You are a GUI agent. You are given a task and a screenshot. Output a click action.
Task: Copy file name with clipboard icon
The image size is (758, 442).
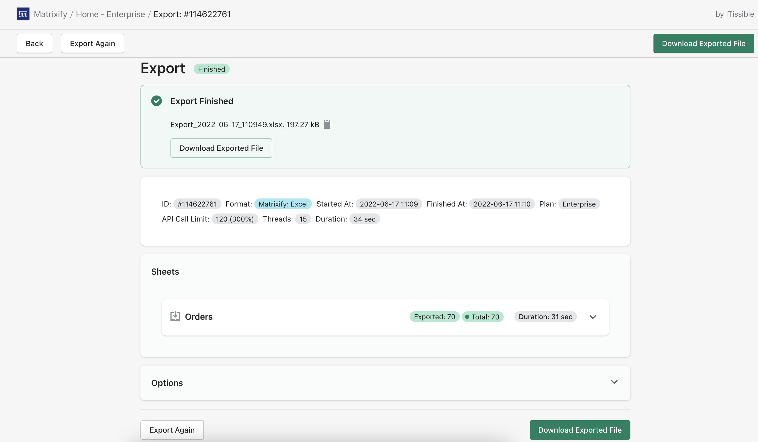coord(327,124)
